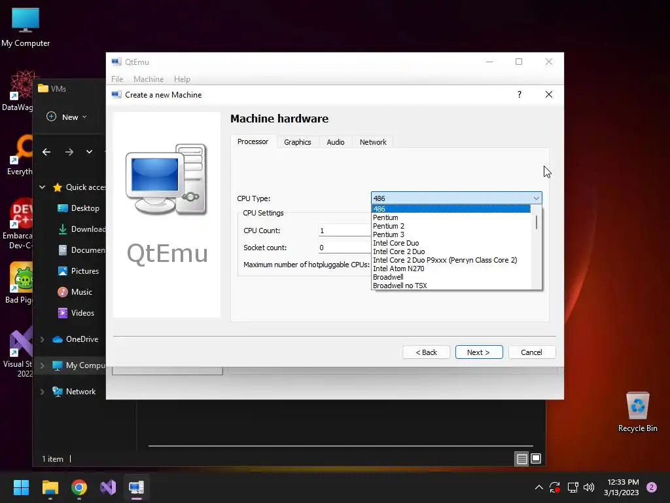670x503 pixels.
Task: Open Pictures in Explorer sidebar
Action: point(79,271)
